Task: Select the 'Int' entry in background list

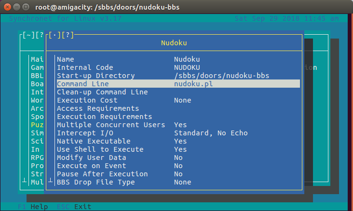Action: pos(37,92)
